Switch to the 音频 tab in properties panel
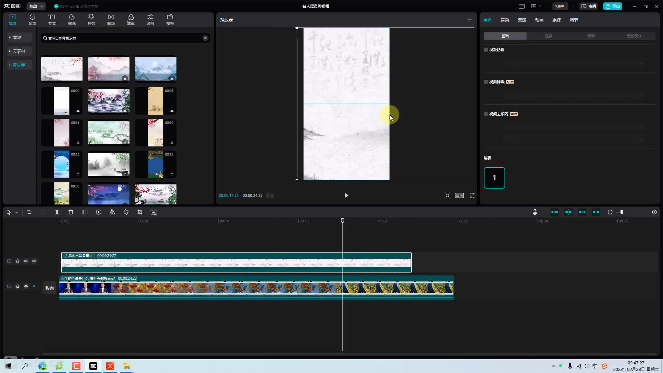663x373 pixels. (x=505, y=20)
